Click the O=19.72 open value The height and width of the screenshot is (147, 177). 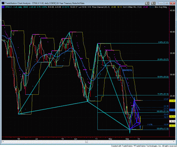coord(66,7)
